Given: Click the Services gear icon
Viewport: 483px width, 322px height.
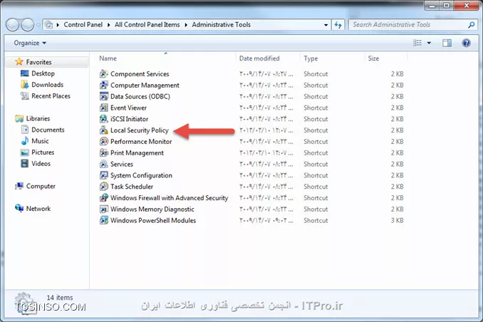Looking at the screenshot, I should [x=104, y=165].
